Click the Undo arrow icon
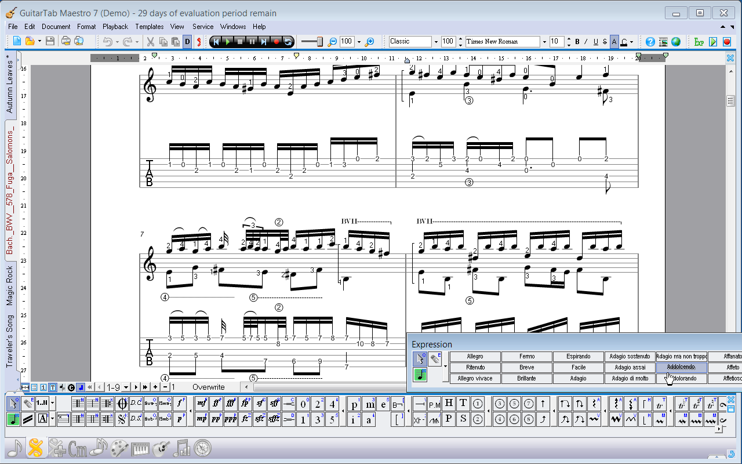 coord(108,42)
